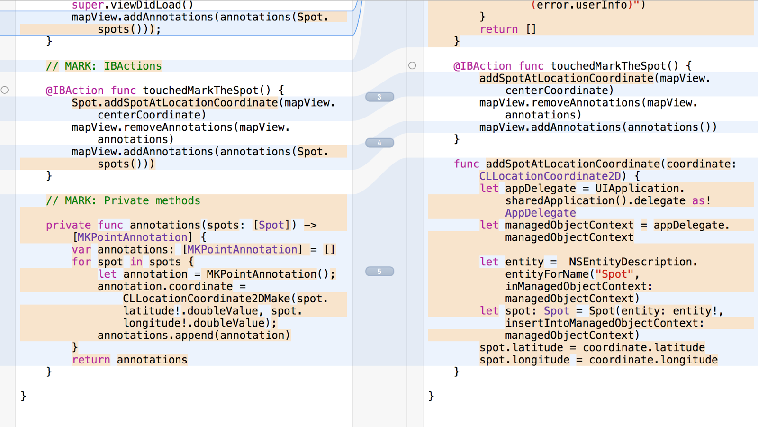
Task: Click the '// MARK: IBActions' comment line
Action: [104, 66]
